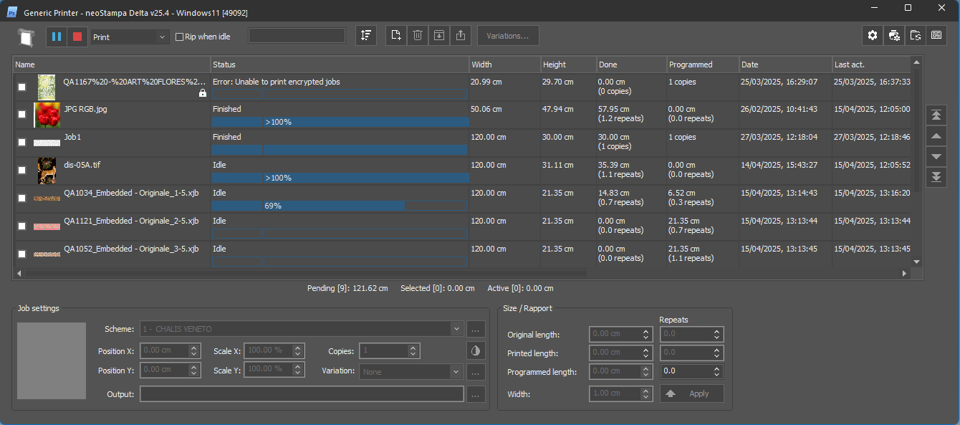Delete selected jobs with the trash icon
The height and width of the screenshot is (425, 960).
(x=418, y=36)
